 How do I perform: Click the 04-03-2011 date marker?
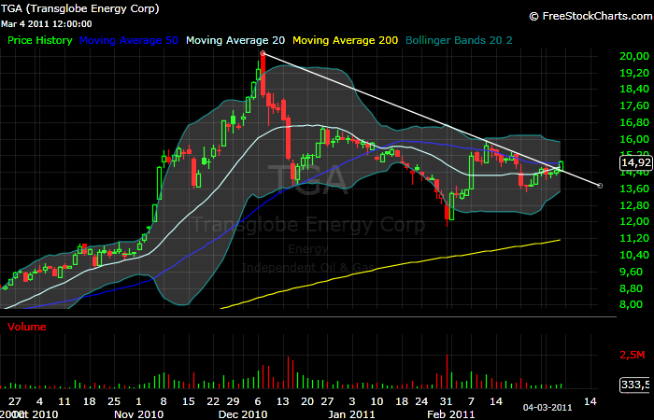[547, 407]
